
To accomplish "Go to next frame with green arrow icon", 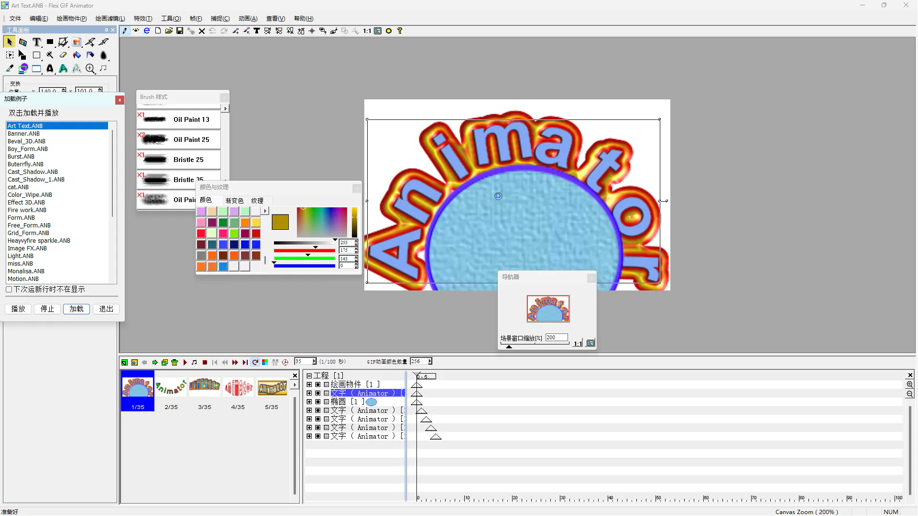I will point(154,363).
